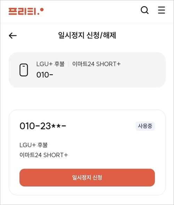The height and width of the screenshot is (205, 174).
Task: Select the 010-23**- phone number
Action: [x=43, y=126]
